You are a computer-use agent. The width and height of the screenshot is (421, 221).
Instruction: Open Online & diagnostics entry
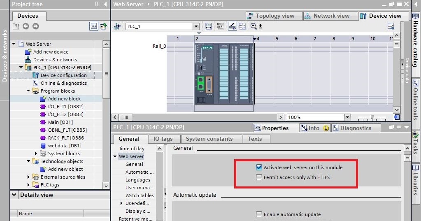click(64, 83)
